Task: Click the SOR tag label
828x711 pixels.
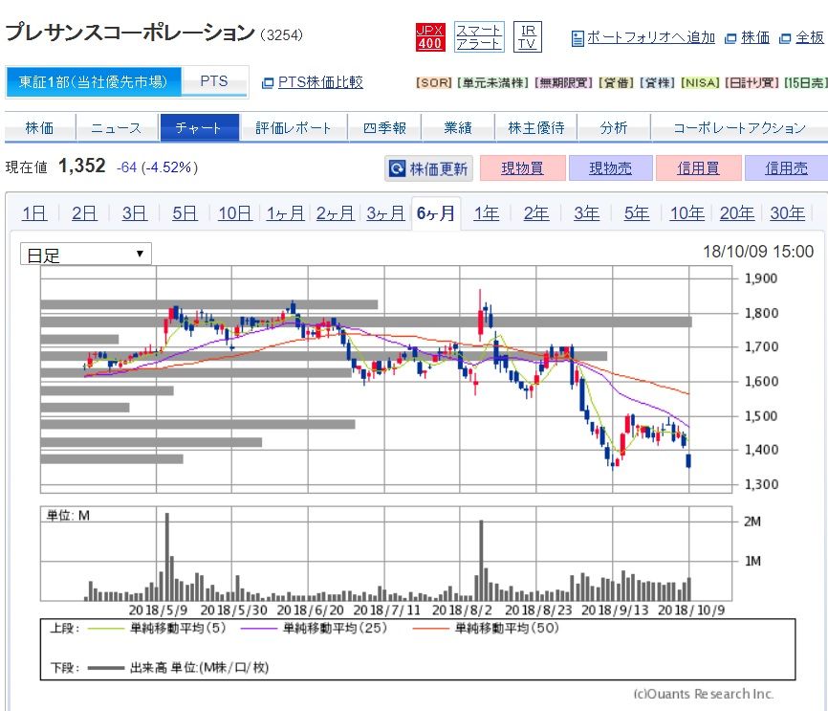Action: click(434, 83)
